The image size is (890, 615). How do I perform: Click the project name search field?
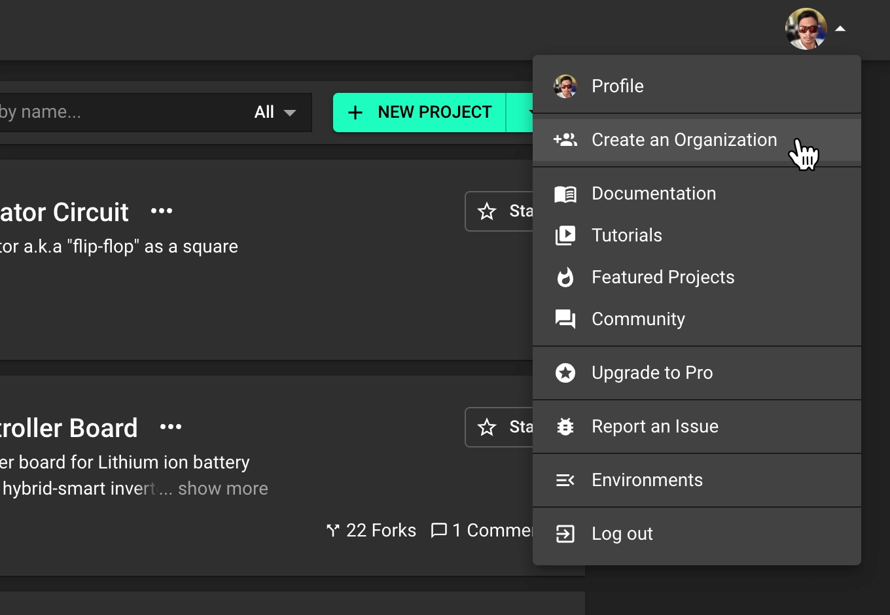tap(98, 112)
